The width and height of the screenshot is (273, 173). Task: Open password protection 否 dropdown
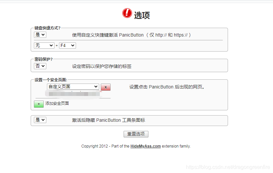pyautogui.click(x=40, y=66)
